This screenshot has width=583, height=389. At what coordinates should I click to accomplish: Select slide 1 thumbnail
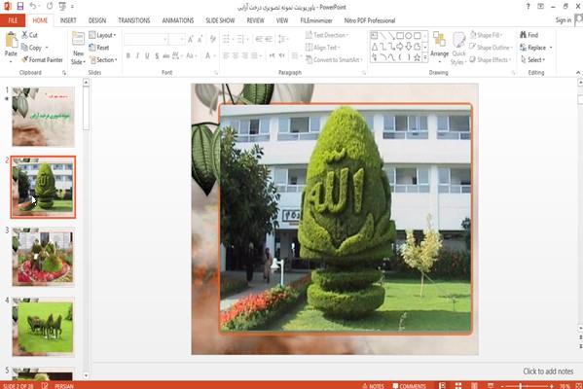[x=43, y=117]
